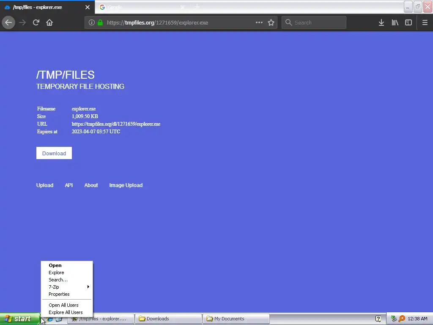Choose Open in the context menu
The width and height of the screenshot is (433, 325).
[67, 265]
